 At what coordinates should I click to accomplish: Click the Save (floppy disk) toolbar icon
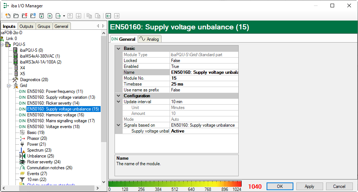41,16
